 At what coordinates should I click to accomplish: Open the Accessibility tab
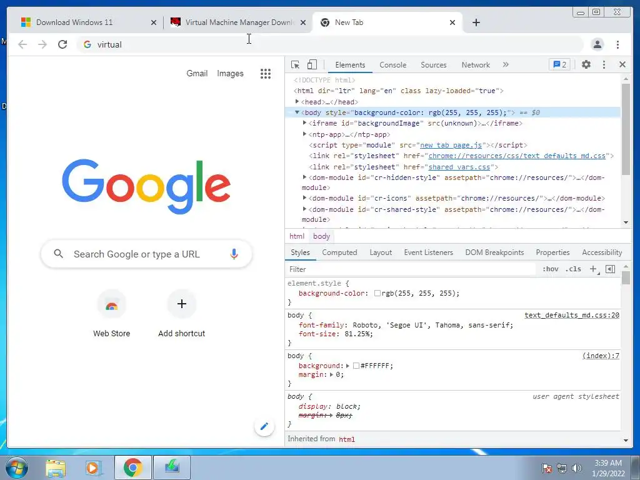[602, 252]
